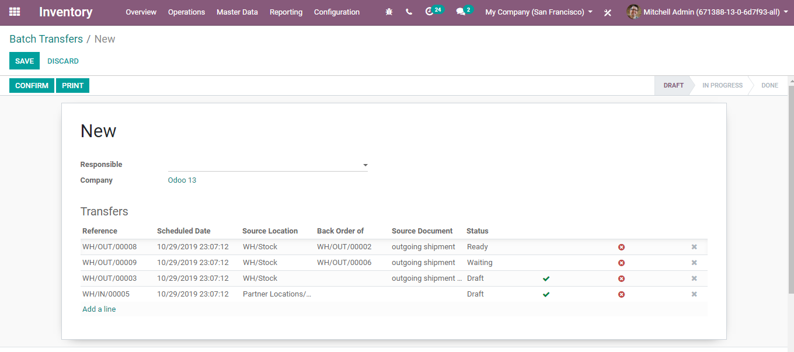794x352 pixels.
Task: Open transfer WH/OUT/00003 reference cell
Action: coord(110,278)
